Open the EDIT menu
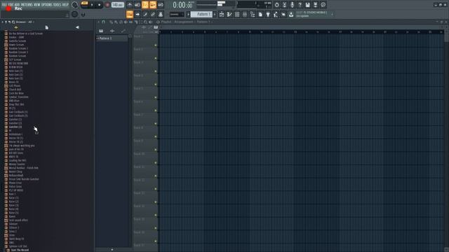 pos(11,5)
